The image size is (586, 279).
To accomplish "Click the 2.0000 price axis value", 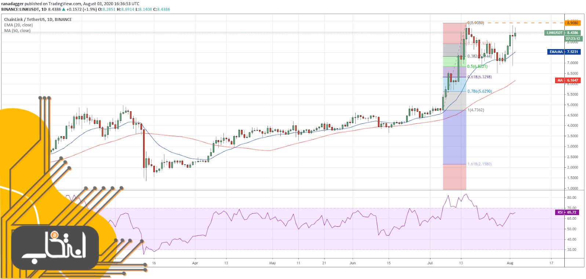I will 572,167.
